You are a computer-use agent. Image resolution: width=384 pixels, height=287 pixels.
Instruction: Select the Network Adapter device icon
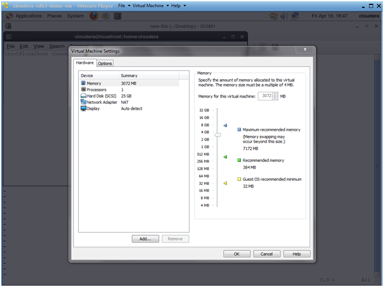(84, 102)
